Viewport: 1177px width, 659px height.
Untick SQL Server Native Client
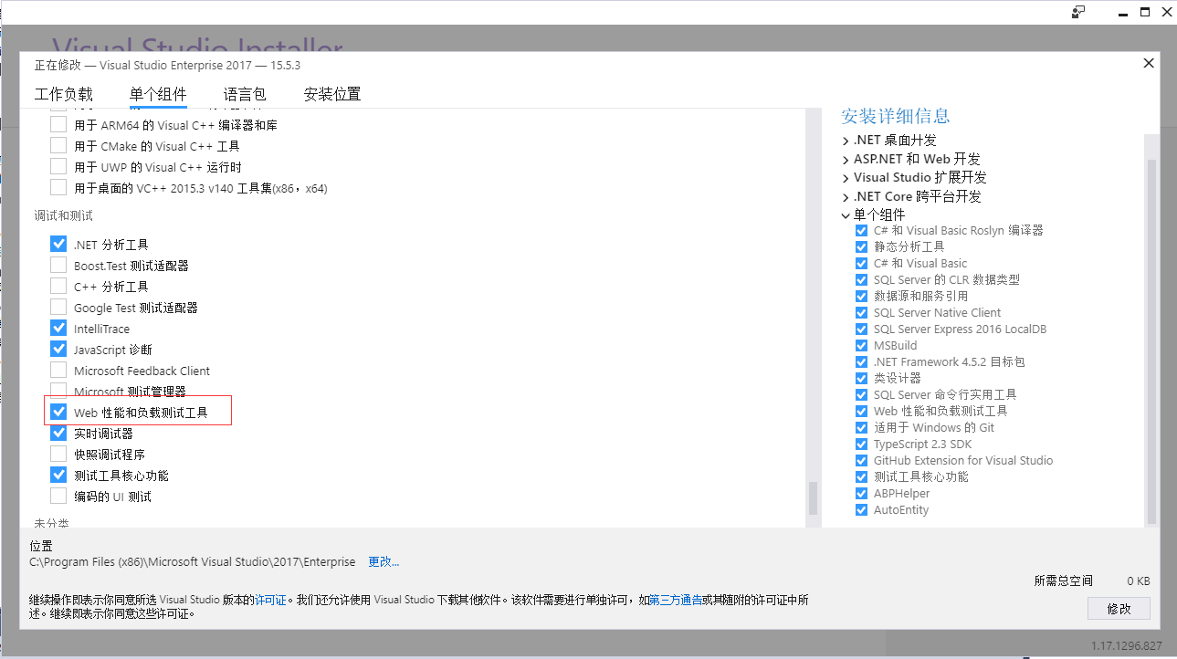(x=861, y=313)
